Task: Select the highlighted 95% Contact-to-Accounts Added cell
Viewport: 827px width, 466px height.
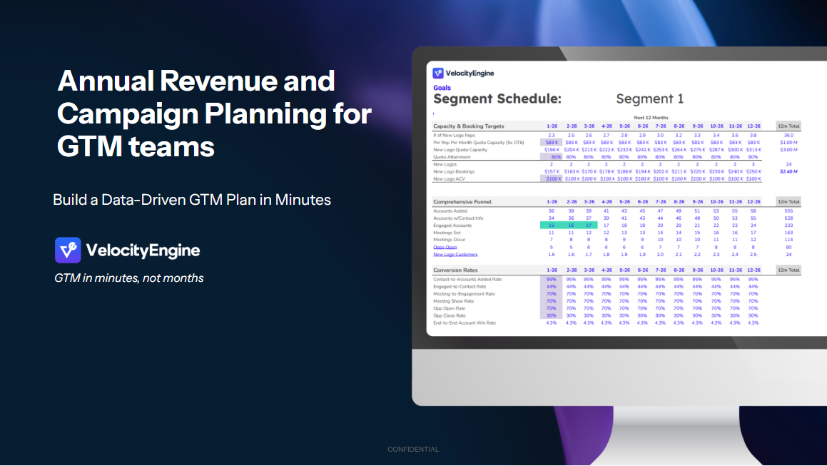Action: [551, 279]
